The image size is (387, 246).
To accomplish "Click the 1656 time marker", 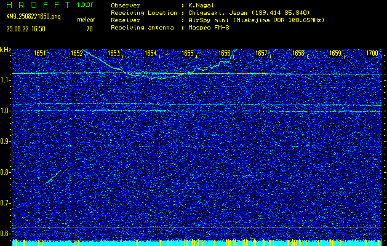I will 225,54.
